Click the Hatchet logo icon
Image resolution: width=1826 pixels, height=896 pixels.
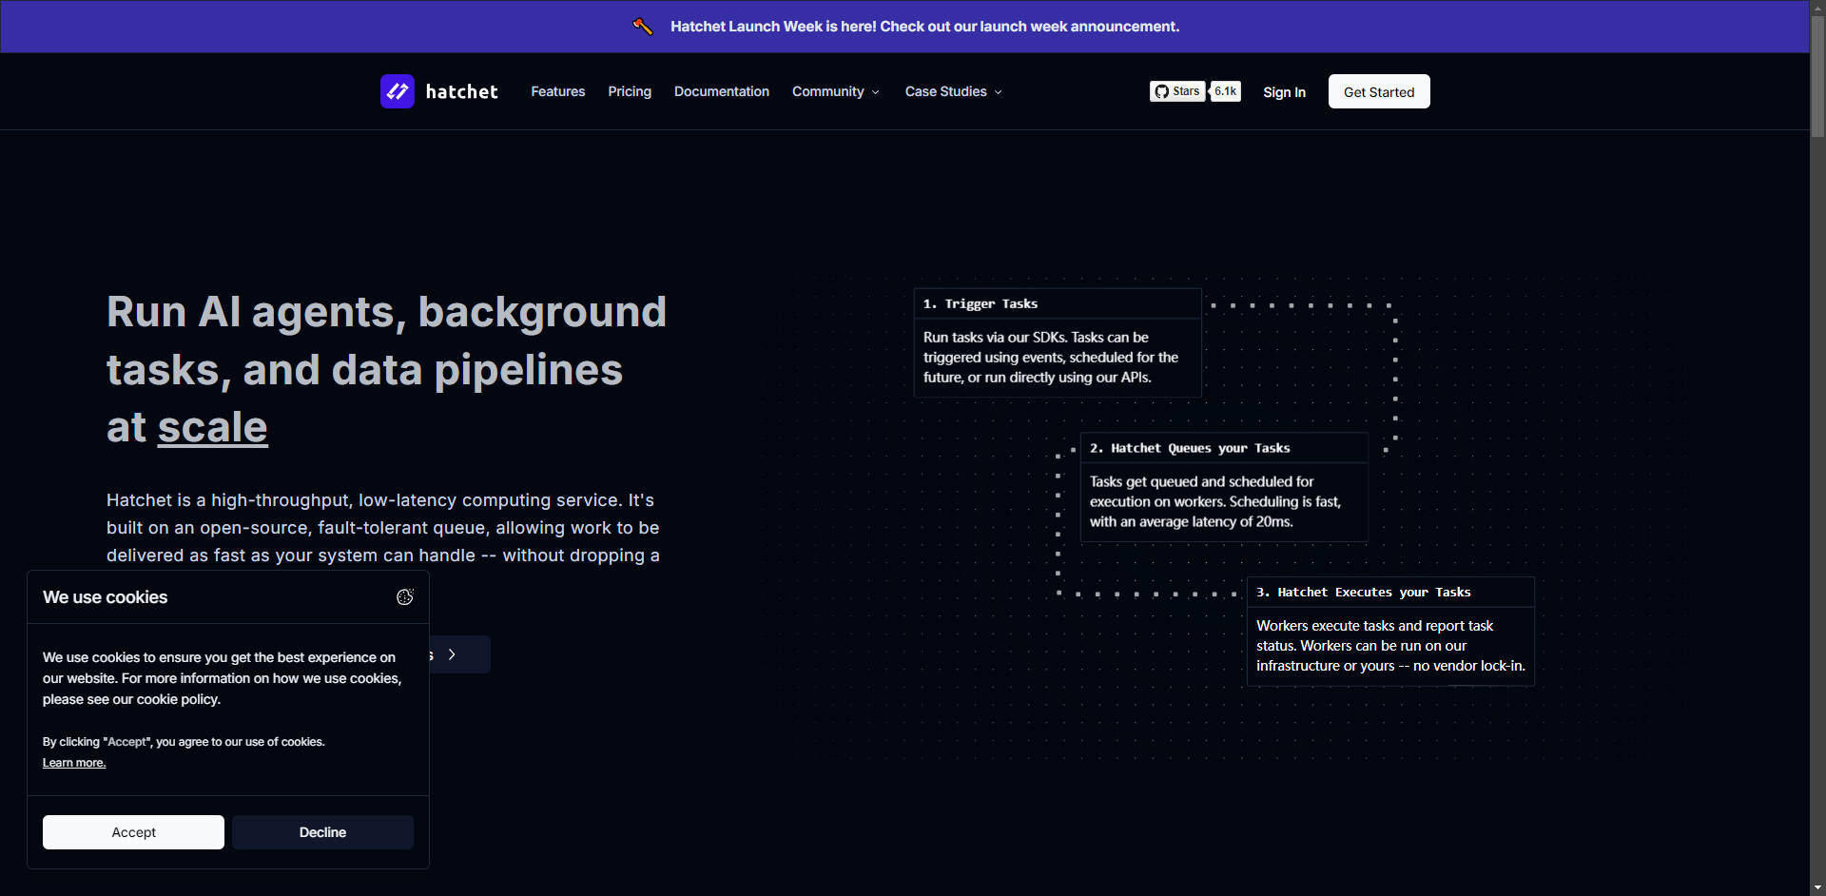397,91
